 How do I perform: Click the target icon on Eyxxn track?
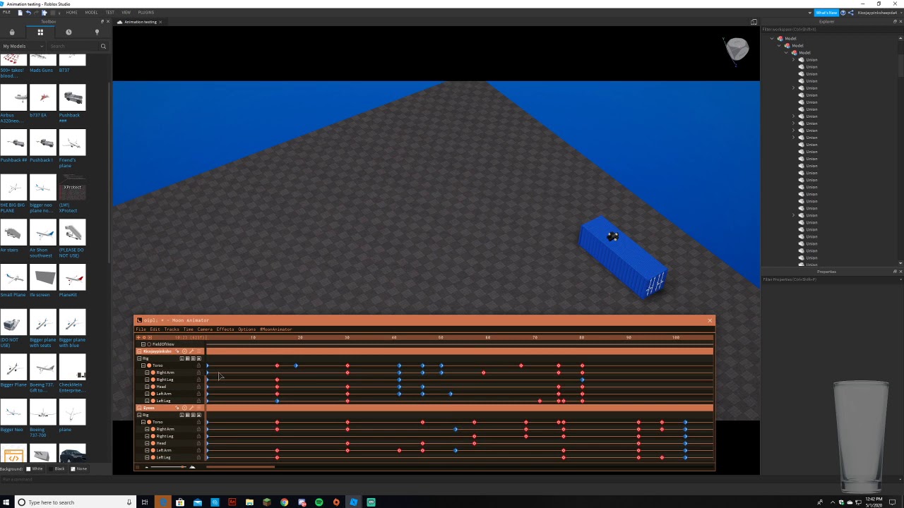[184, 408]
